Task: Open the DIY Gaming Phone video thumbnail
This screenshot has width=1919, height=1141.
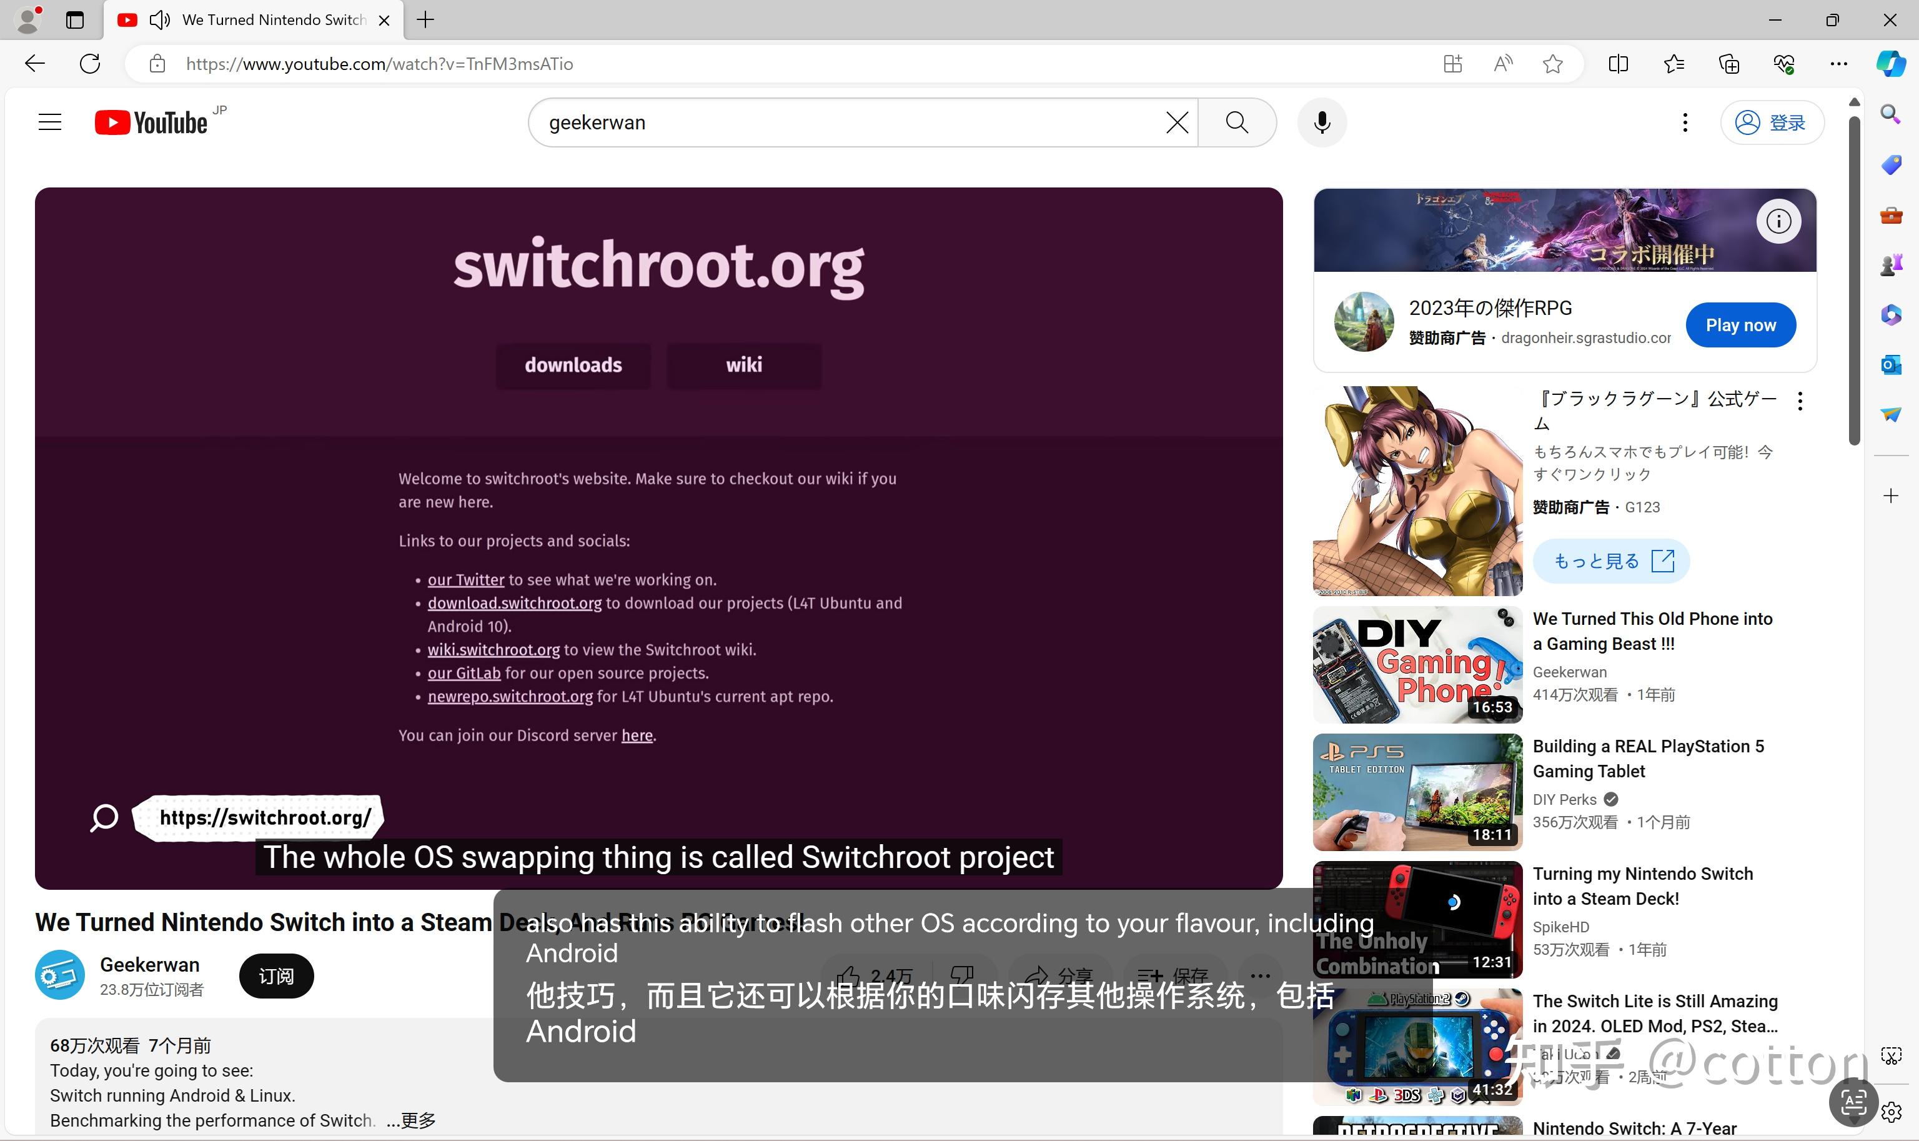Action: coord(1417,664)
